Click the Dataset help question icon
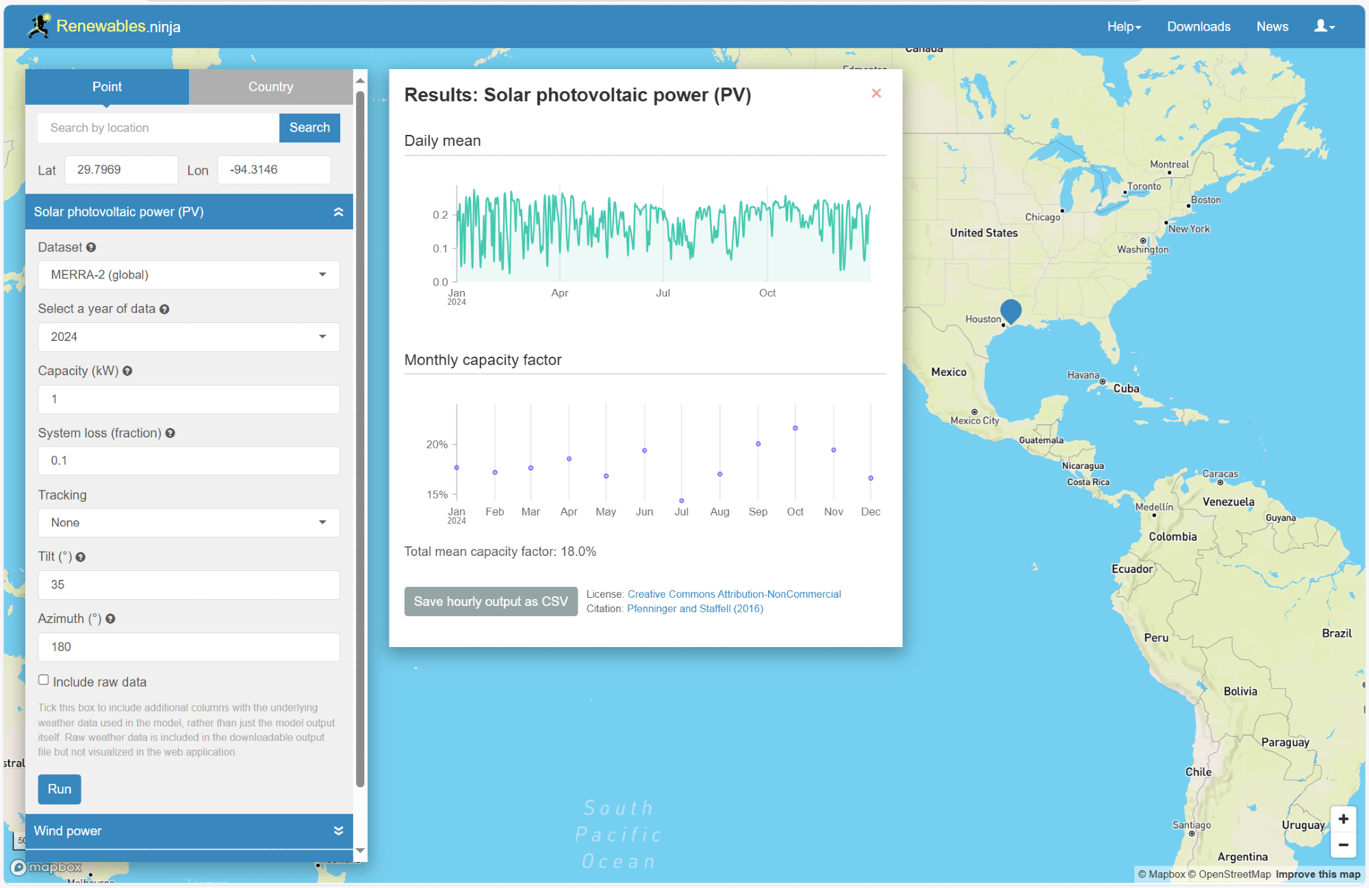Image resolution: width=1369 pixels, height=888 pixels. (91, 247)
